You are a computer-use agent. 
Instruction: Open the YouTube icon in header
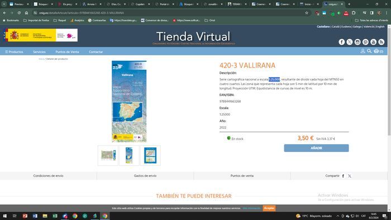(x=373, y=42)
